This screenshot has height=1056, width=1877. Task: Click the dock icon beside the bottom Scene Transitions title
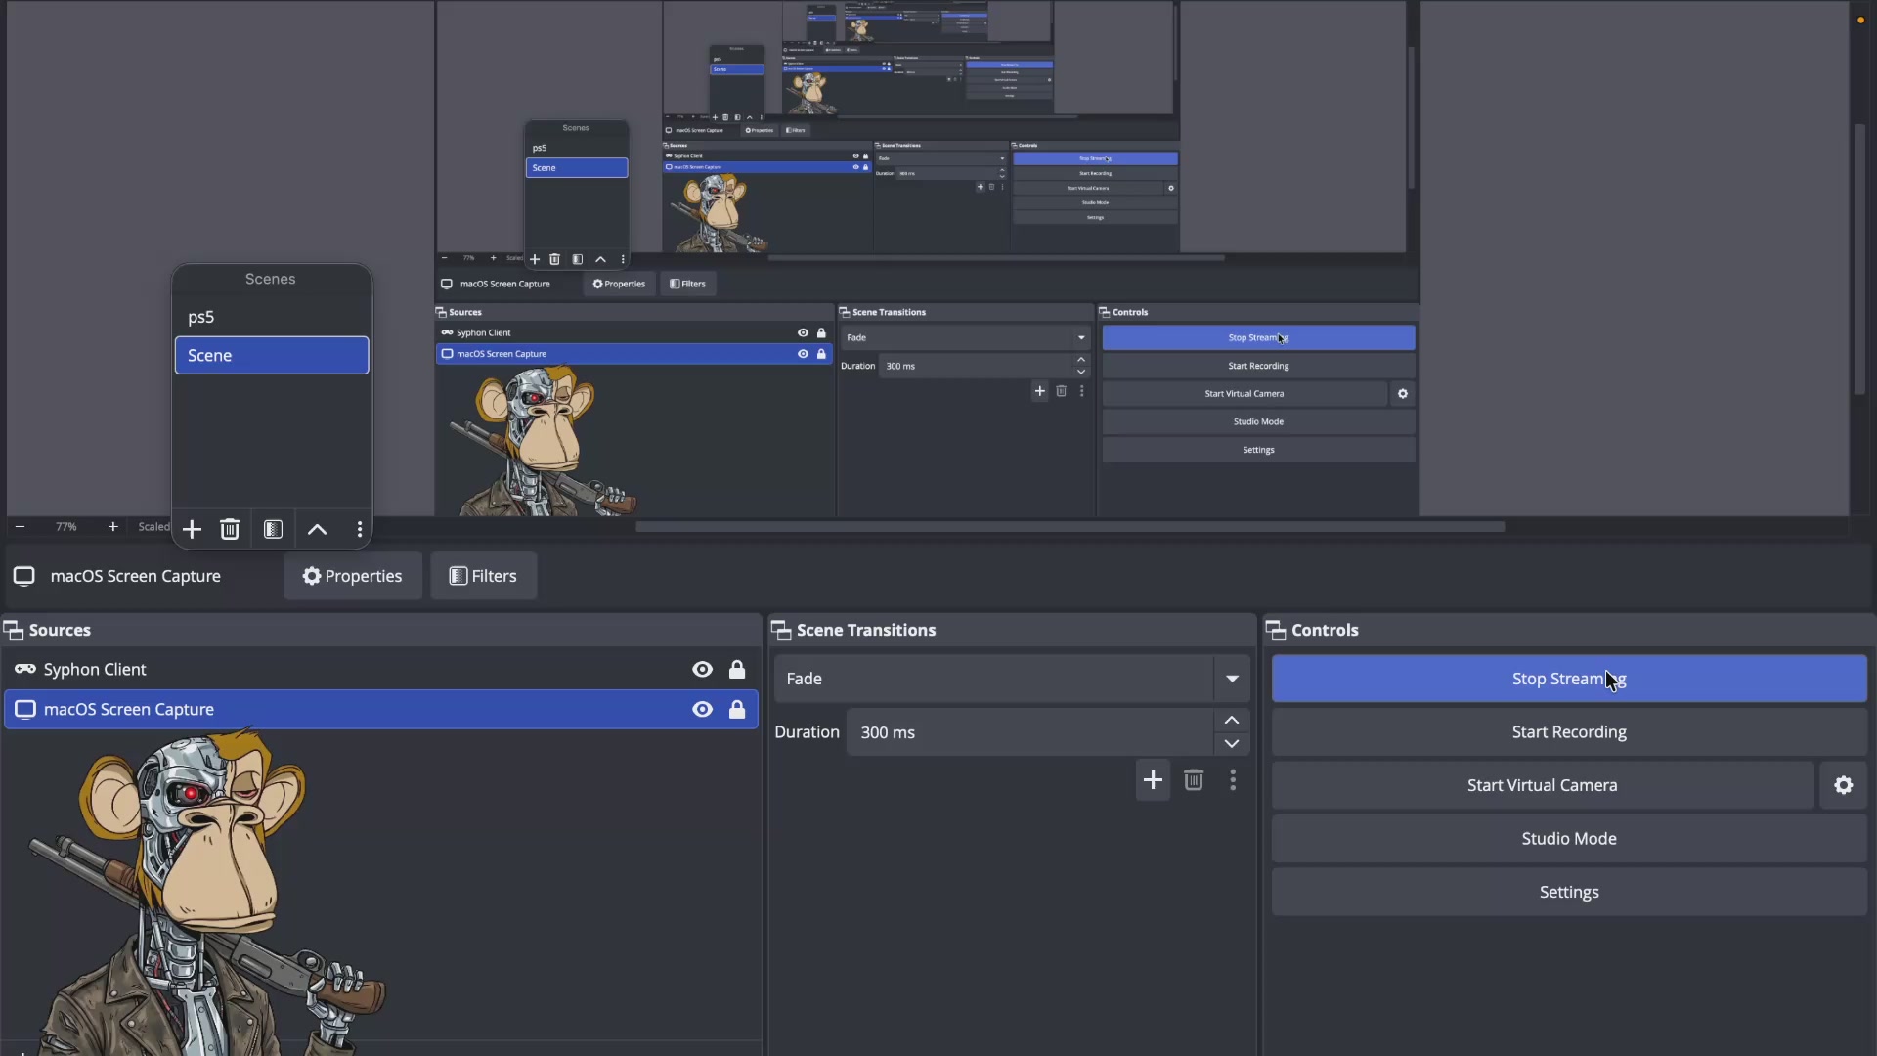(781, 631)
